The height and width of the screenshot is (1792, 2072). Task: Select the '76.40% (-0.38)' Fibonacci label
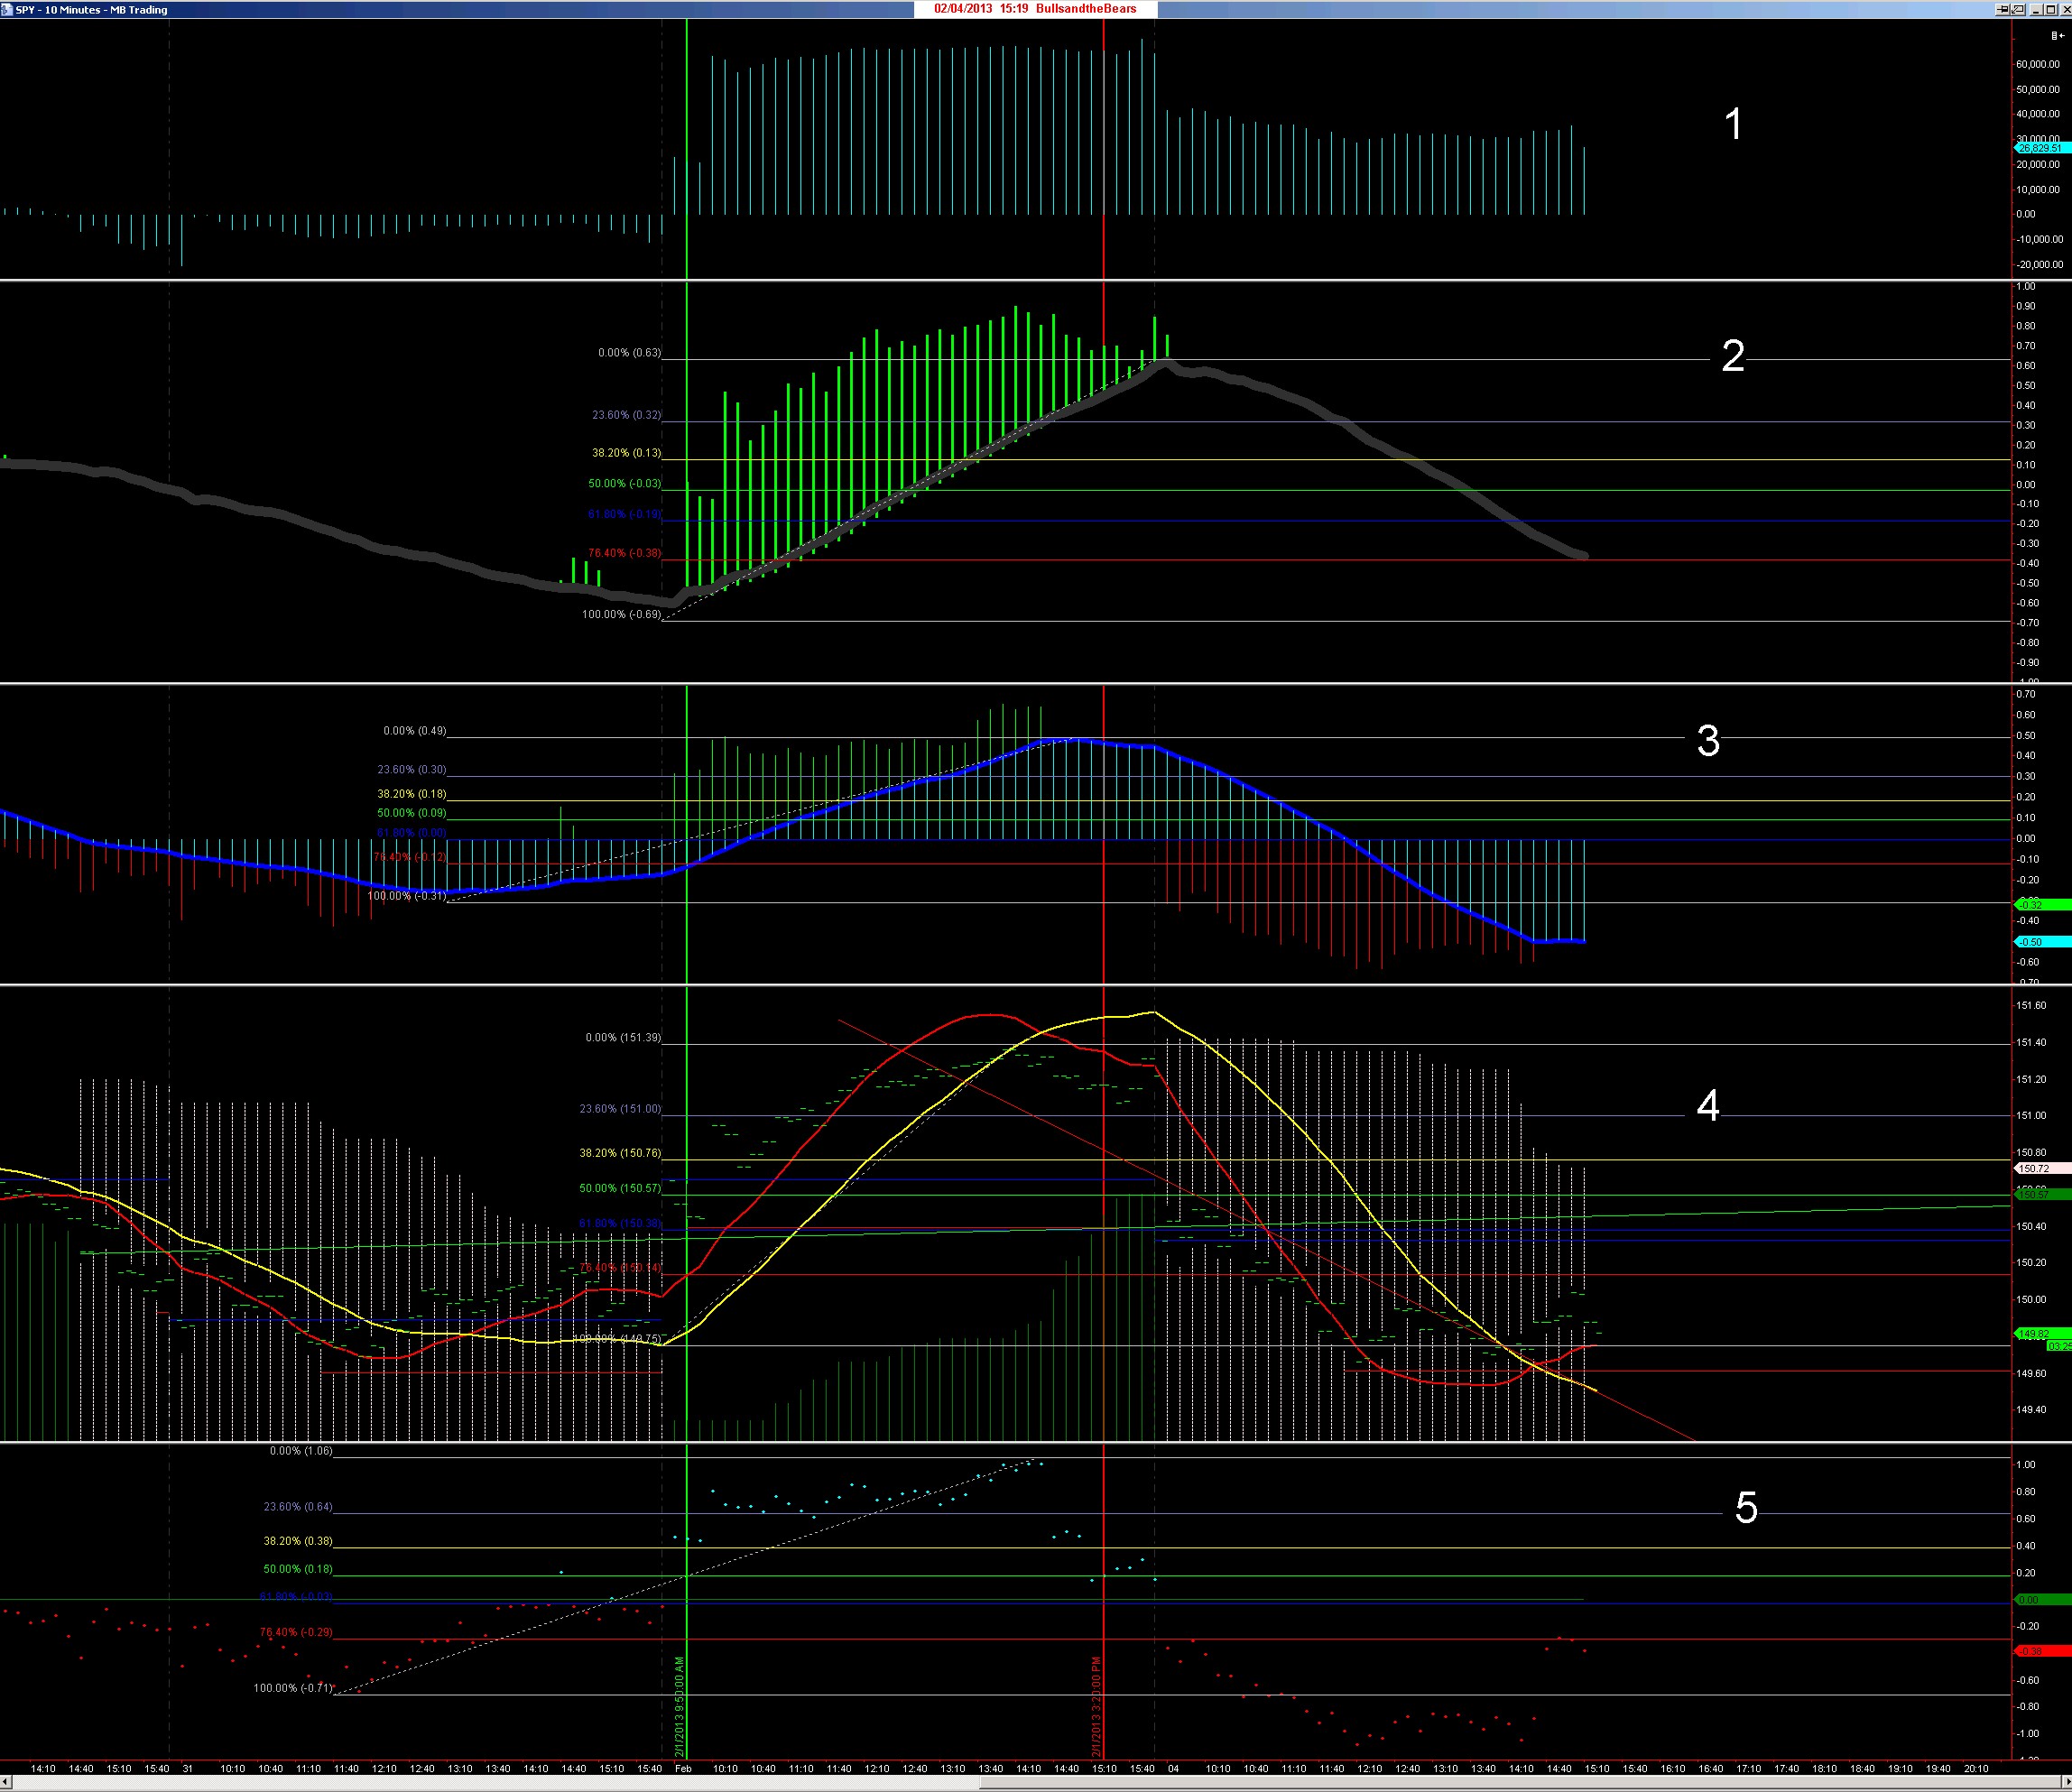click(x=624, y=553)
